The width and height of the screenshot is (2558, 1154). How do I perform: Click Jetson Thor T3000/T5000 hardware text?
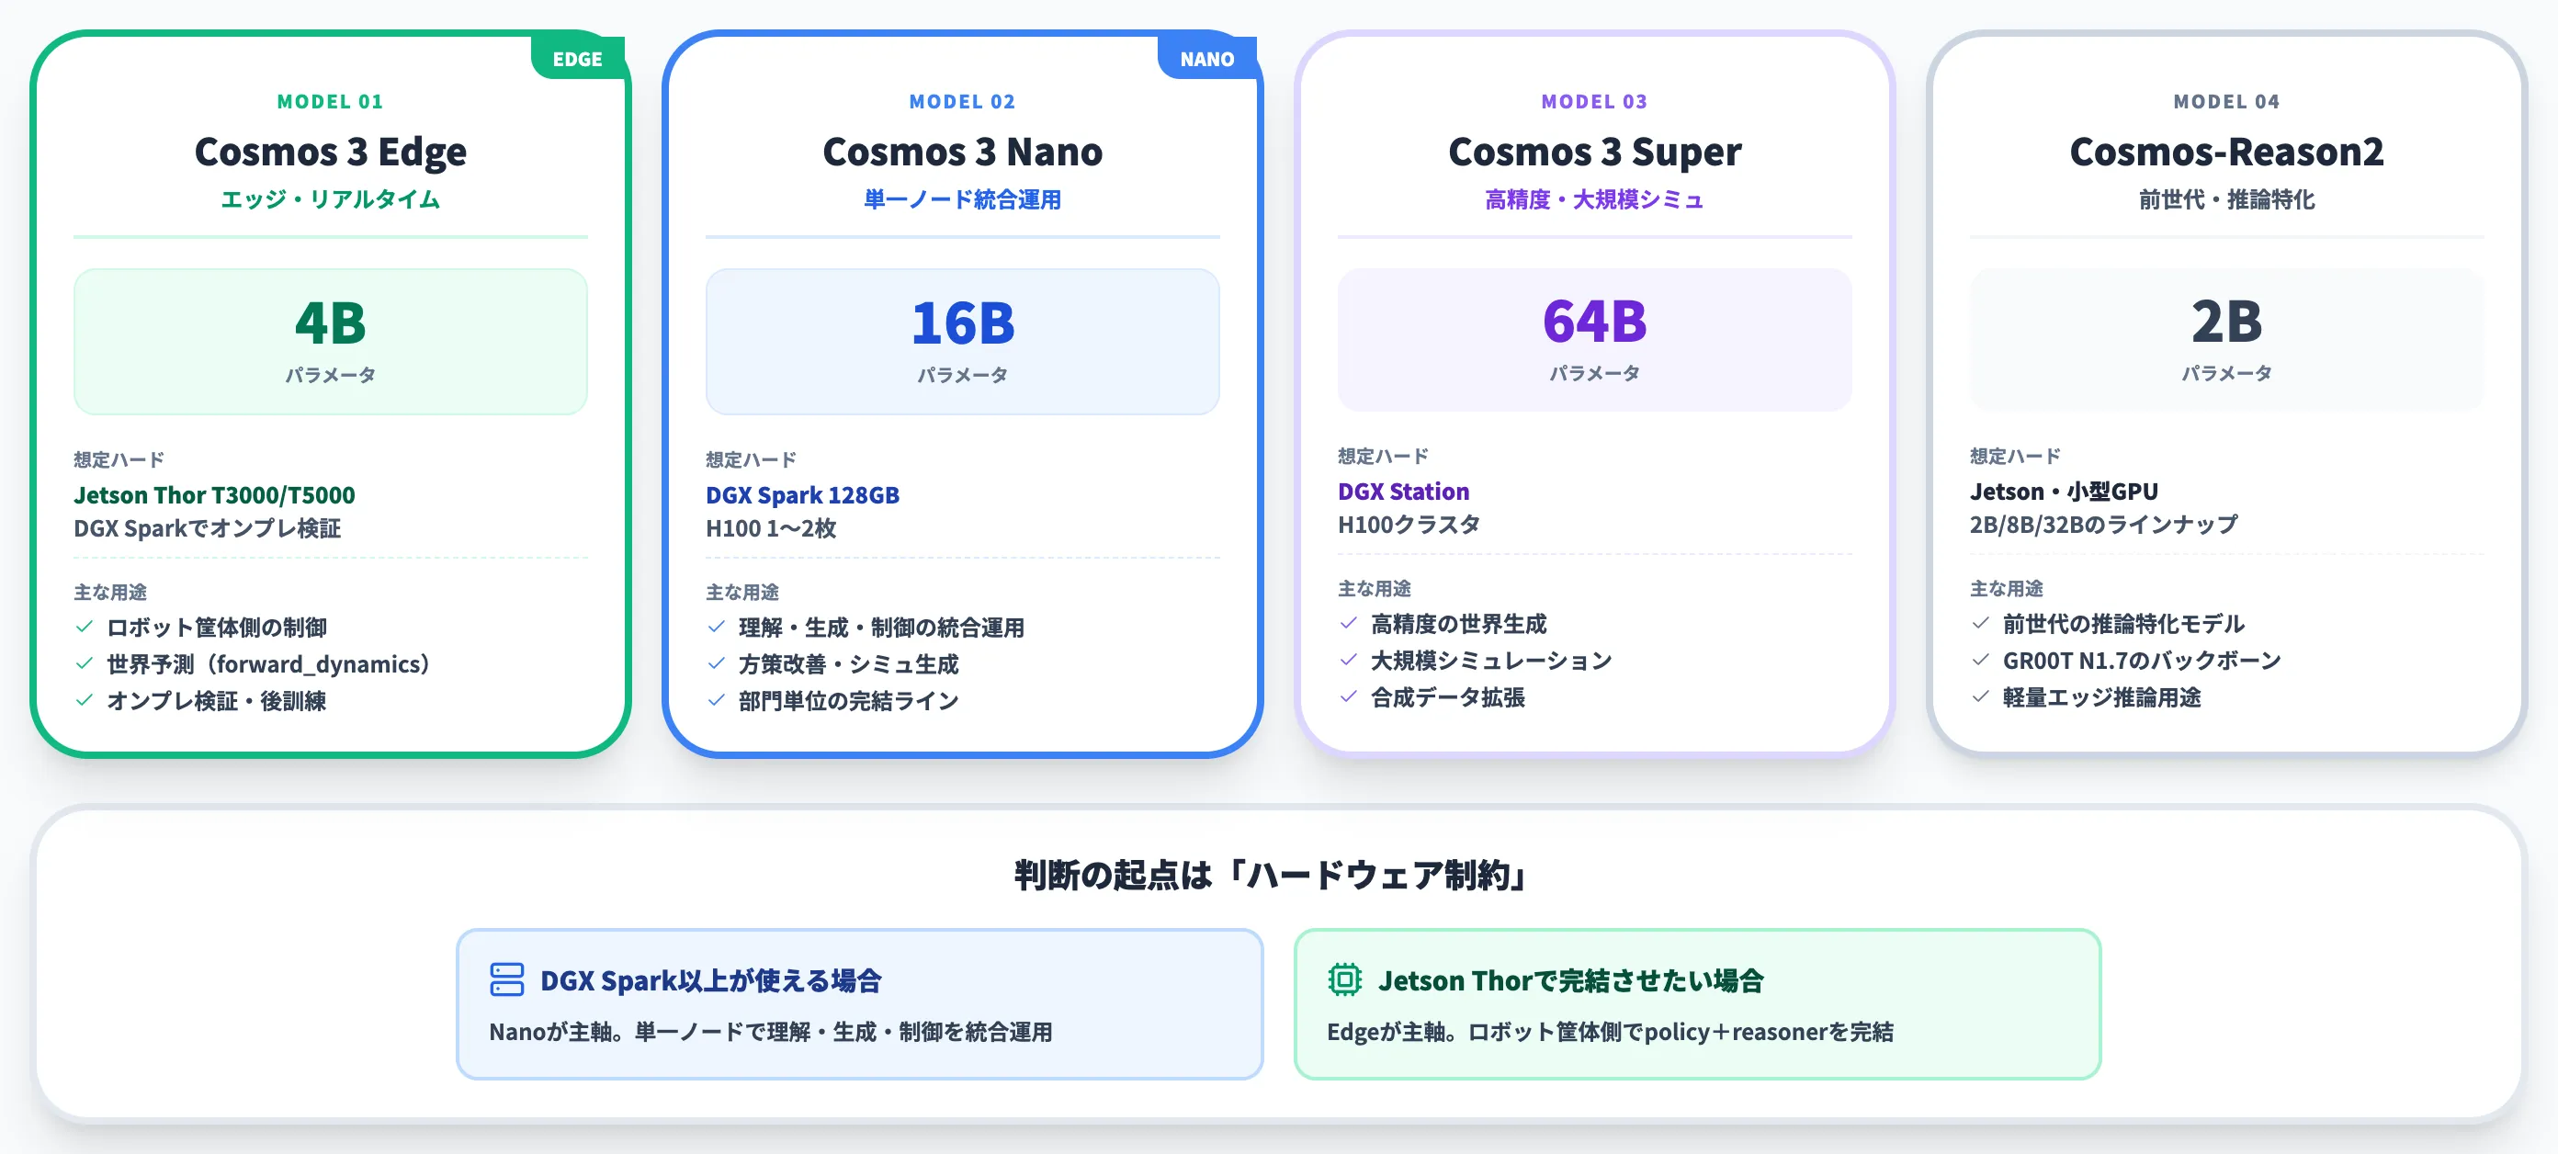click(214, 494)
